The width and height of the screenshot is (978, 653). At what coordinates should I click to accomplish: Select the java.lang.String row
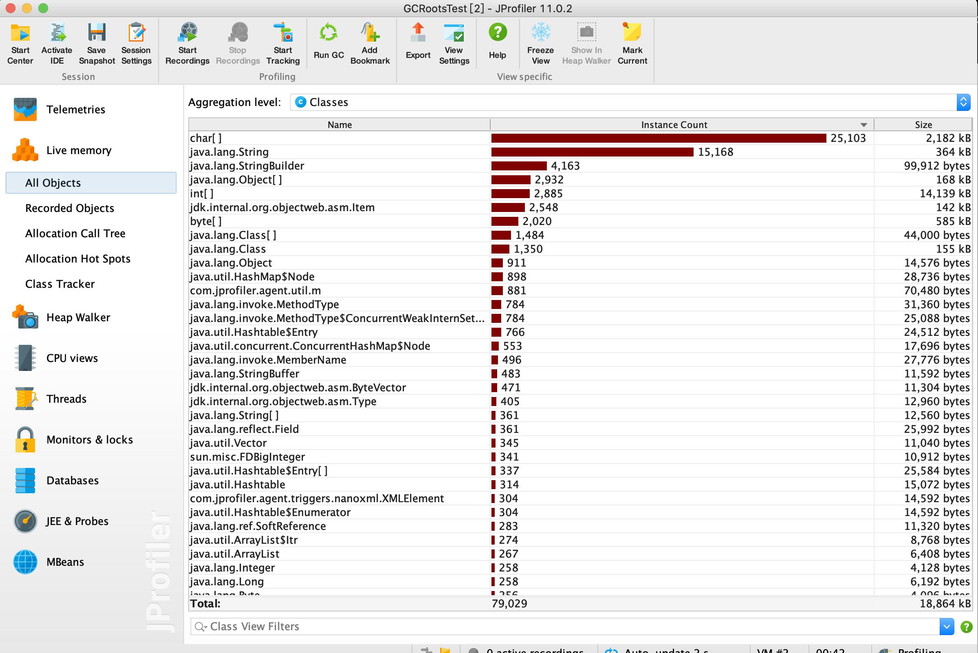point(580,152)
